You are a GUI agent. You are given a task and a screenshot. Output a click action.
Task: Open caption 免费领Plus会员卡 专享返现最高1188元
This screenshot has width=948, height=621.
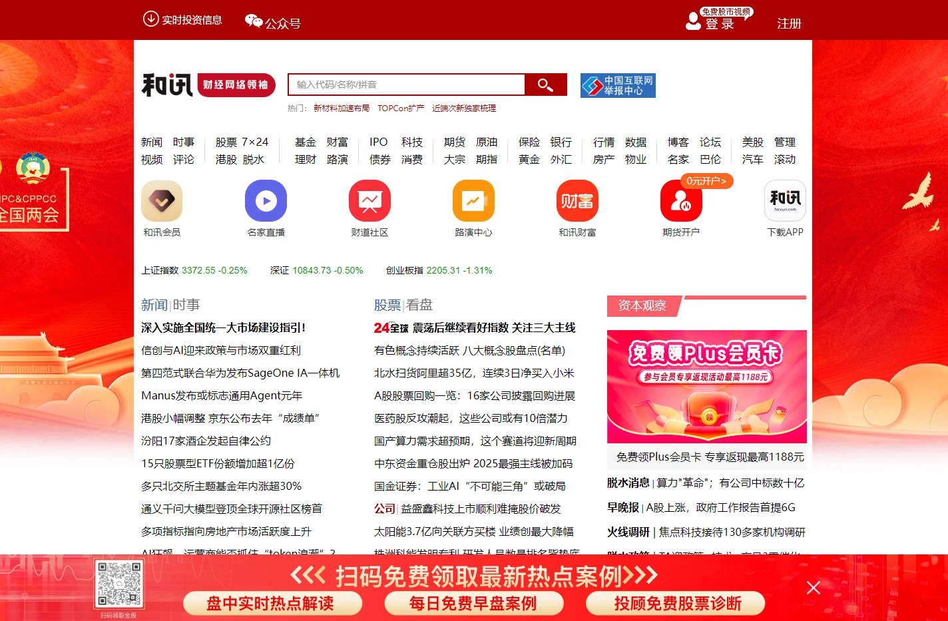[x=710, y=457]
